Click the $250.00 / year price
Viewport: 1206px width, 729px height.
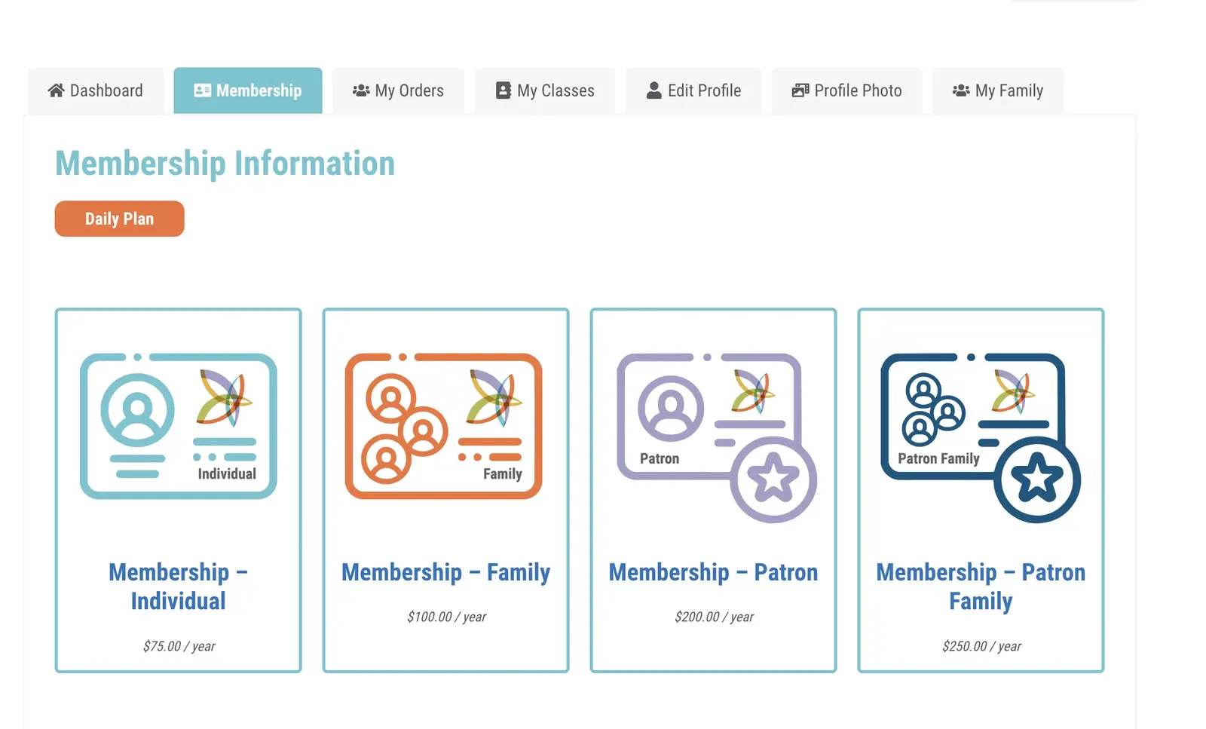pyautogui.click(x=981, y=646)
